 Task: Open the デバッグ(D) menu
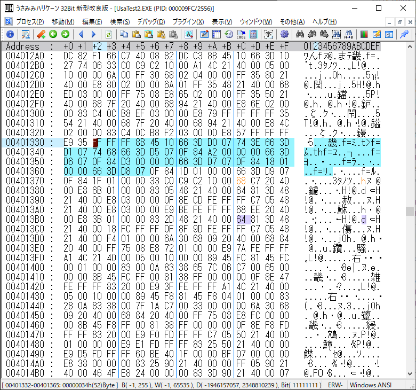tap(151, 21)
